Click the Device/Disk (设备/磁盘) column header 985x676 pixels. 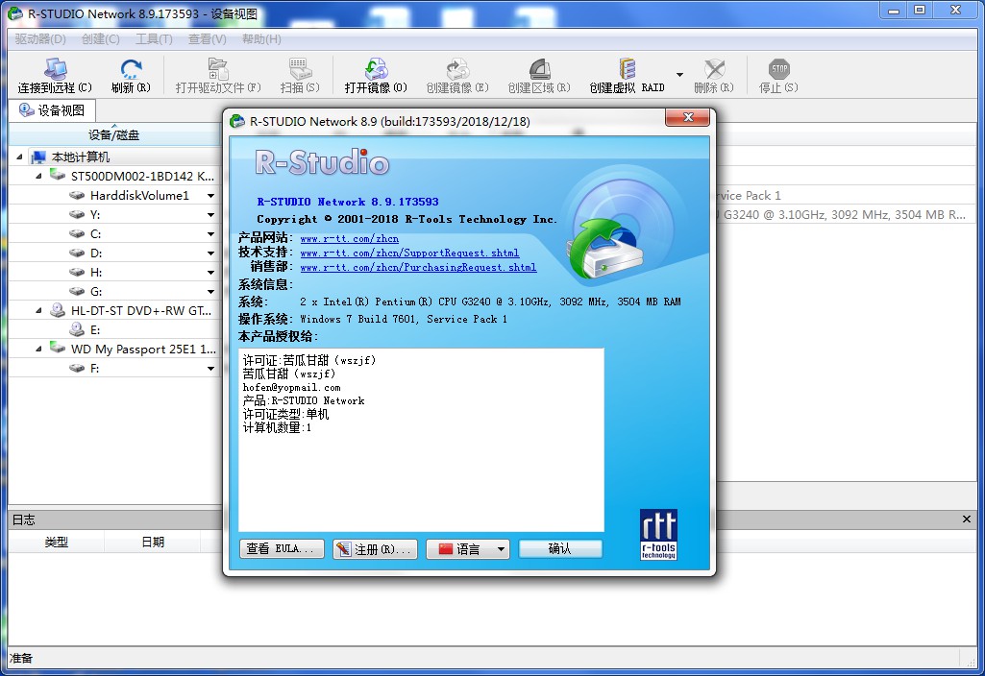[113, 134]
